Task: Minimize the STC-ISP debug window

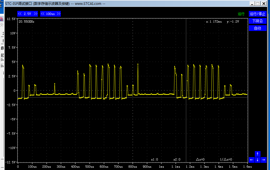Action: (252, 4)
